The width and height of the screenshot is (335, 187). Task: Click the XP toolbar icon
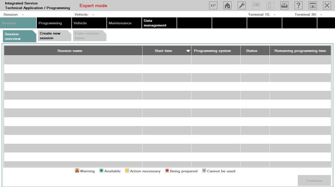(213, 5)
